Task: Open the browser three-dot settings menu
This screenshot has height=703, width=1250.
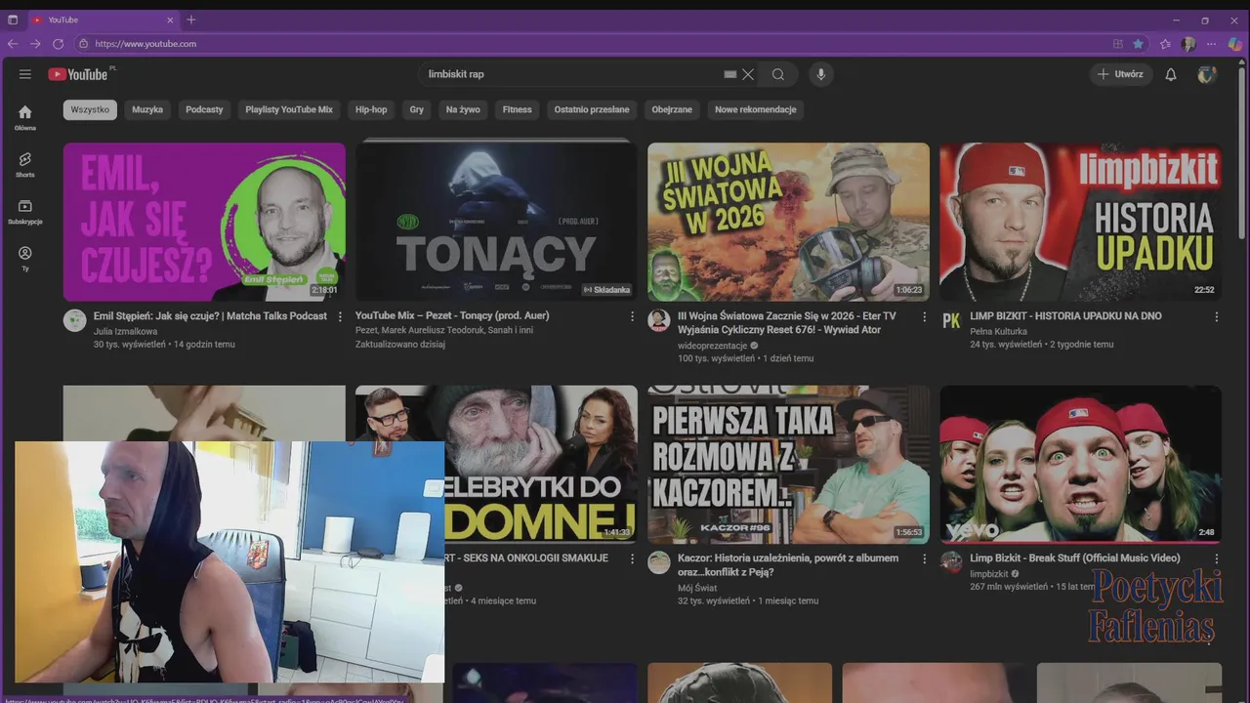Action: coord(1212,44)
